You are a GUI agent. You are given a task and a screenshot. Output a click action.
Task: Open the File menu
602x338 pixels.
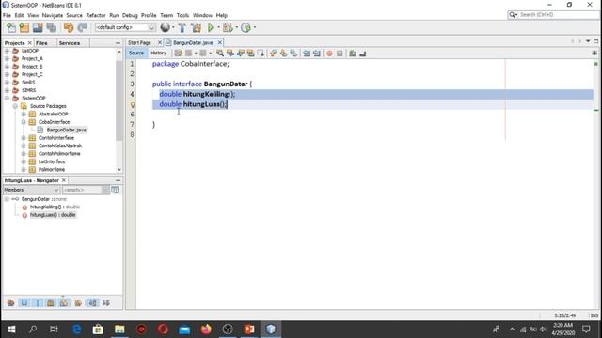click(7, 15)
